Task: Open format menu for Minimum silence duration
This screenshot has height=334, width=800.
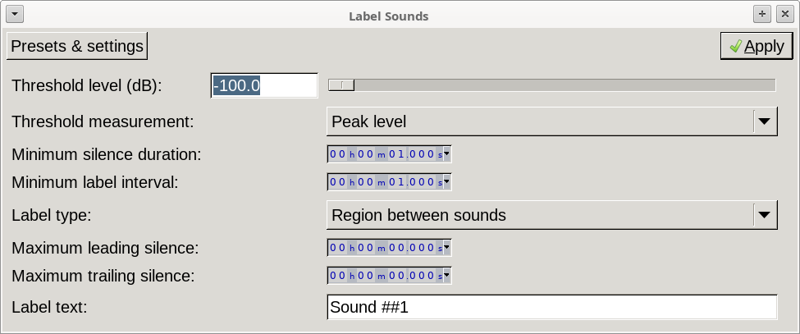Action: coord(447,154)
